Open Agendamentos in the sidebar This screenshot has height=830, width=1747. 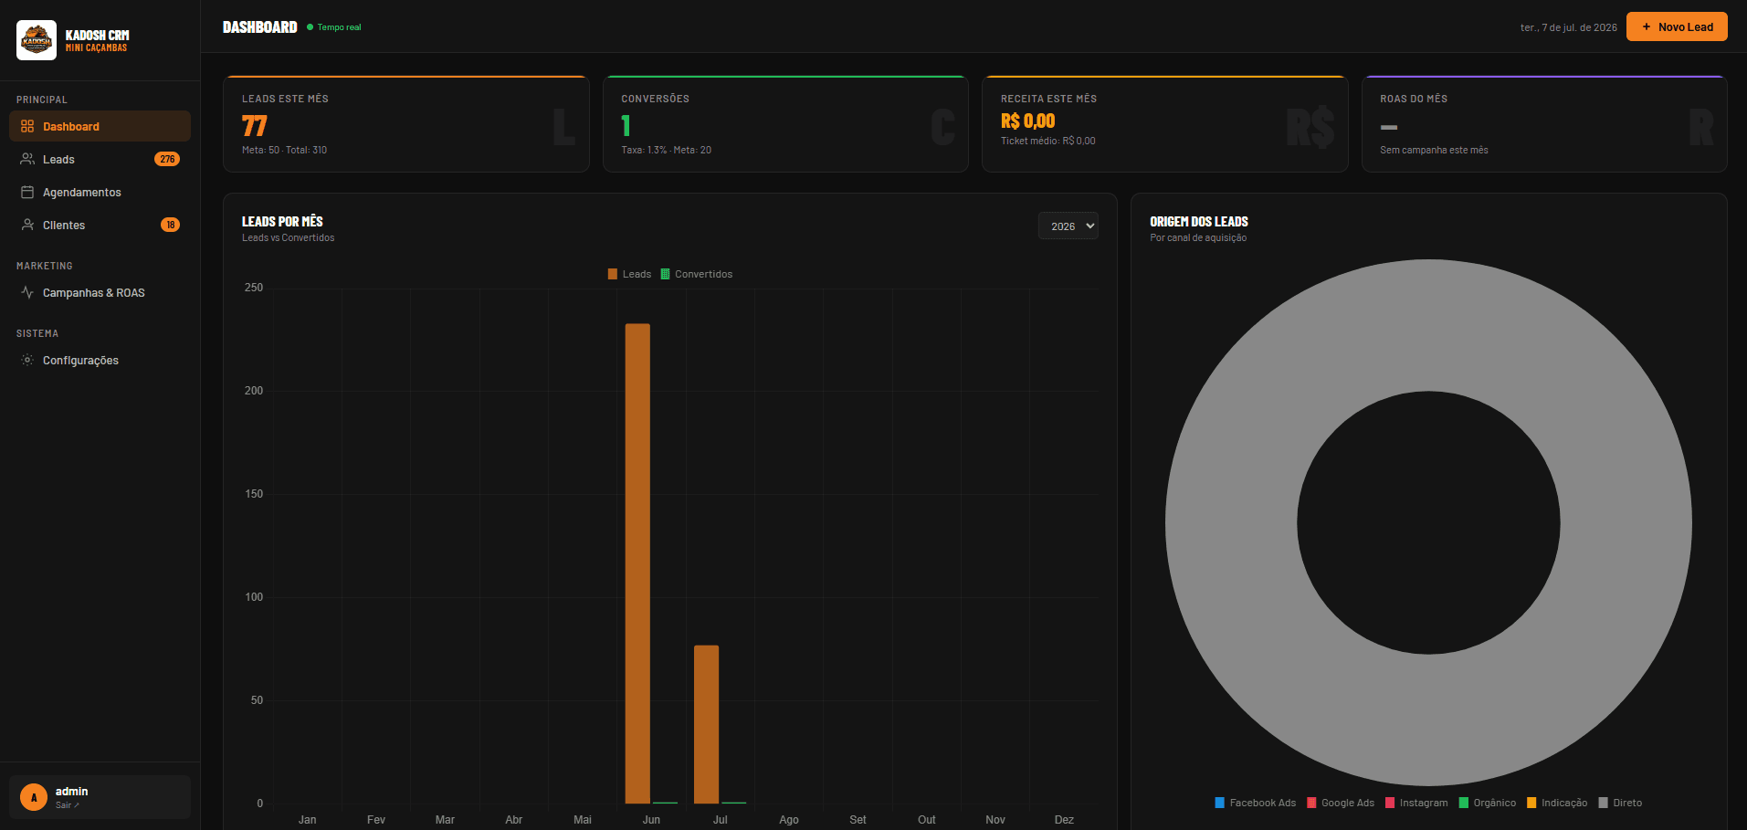pos(100,192)
